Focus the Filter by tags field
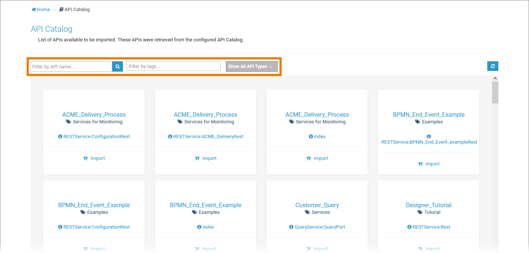This screenshot has height=253, width=529. [x=174, y=66]
